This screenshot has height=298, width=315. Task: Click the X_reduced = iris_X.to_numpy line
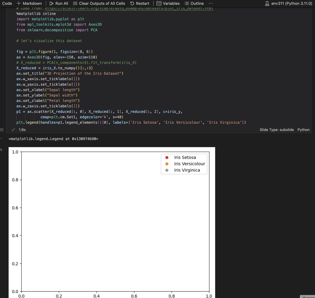coord(55,68)
